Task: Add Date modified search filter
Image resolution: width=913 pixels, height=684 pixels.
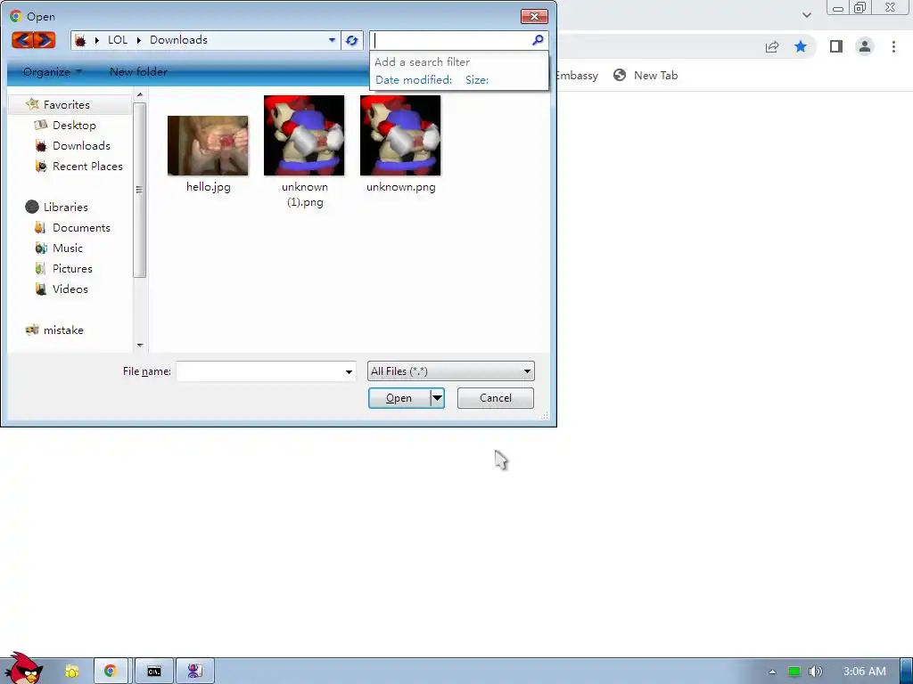Action: tap(414, 79)
